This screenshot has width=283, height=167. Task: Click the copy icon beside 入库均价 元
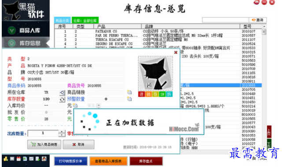point(75,106)
